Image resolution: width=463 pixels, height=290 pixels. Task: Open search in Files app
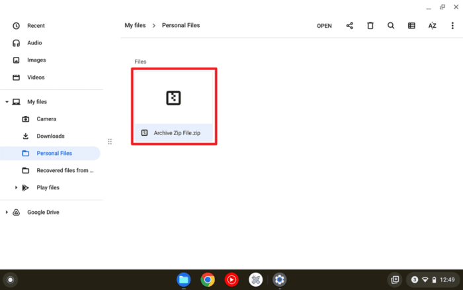(391, 26)
